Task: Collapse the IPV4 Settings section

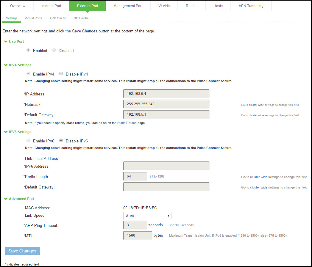Action: point(6,65)
